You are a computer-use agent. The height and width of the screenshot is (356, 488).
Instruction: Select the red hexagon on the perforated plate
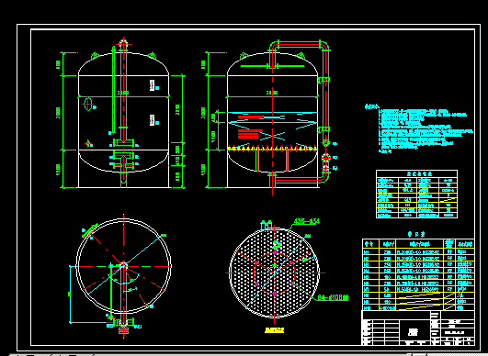274,273
